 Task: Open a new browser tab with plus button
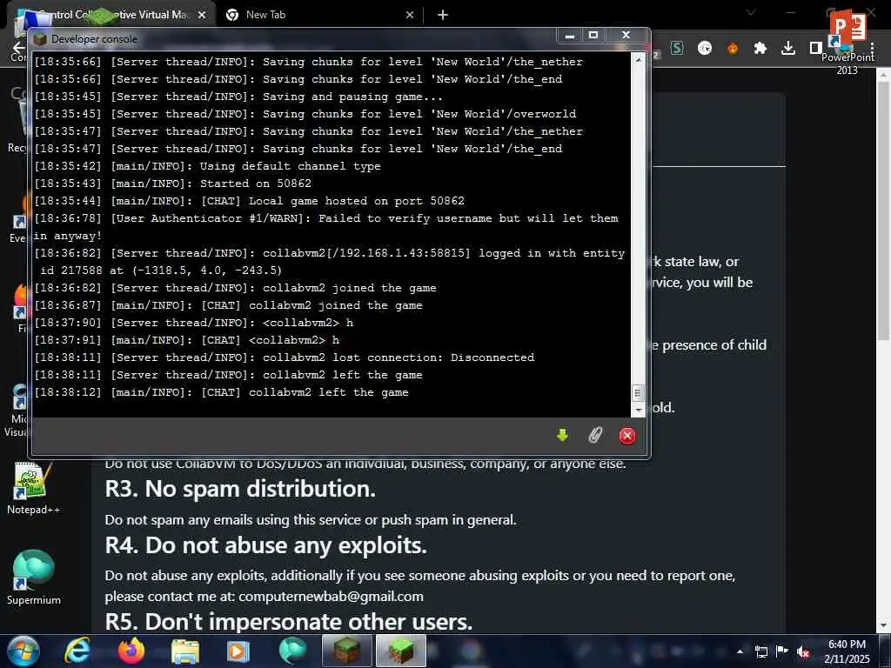point(443,15)
